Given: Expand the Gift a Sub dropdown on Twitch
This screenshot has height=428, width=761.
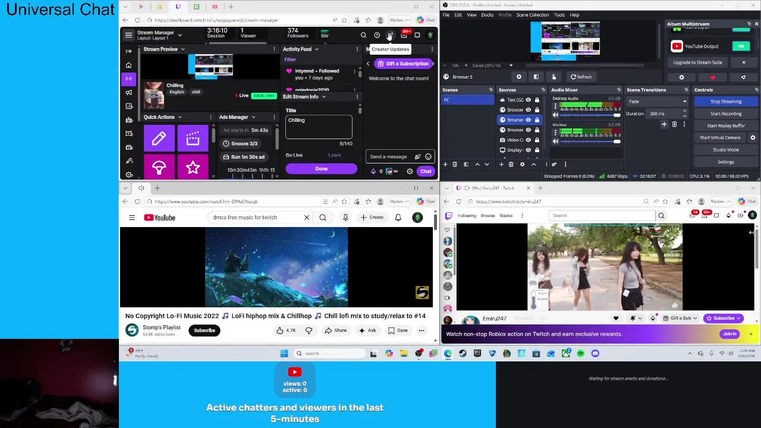Looking at the screenshot, I should coord(696,319).
